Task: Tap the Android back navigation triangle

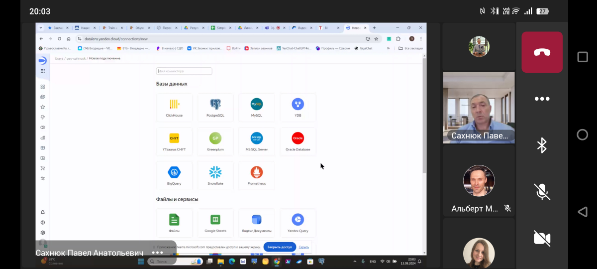Action: [583, 212]
